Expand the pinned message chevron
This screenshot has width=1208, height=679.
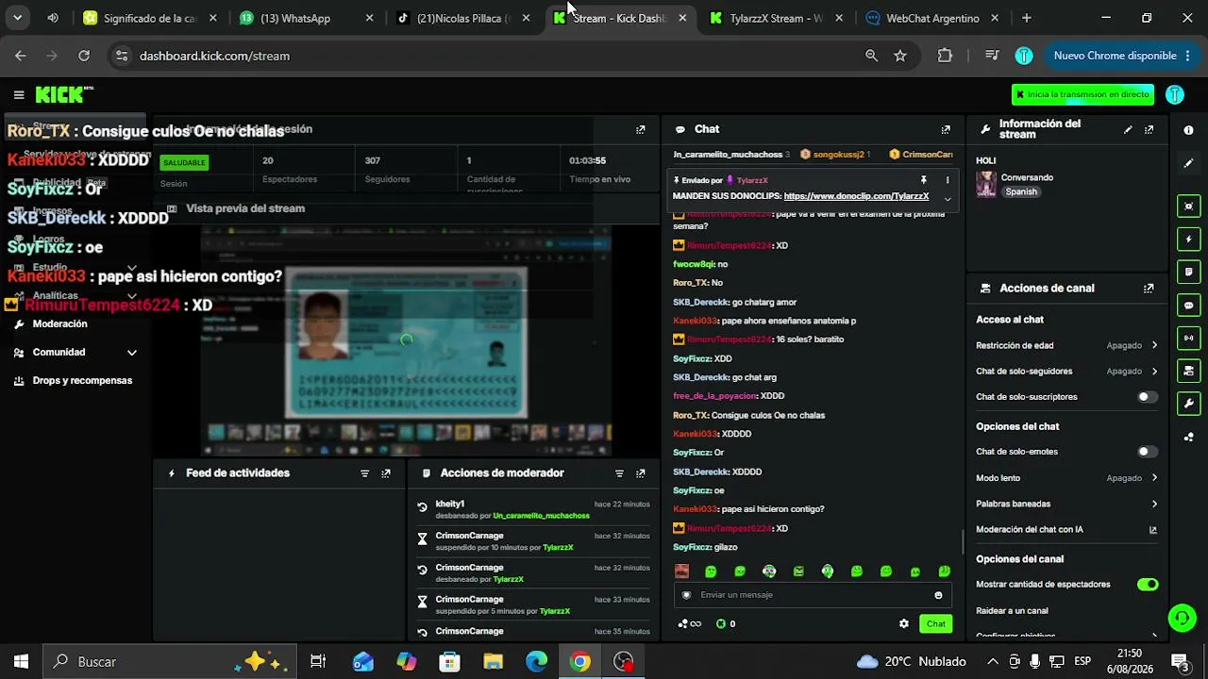948,198
